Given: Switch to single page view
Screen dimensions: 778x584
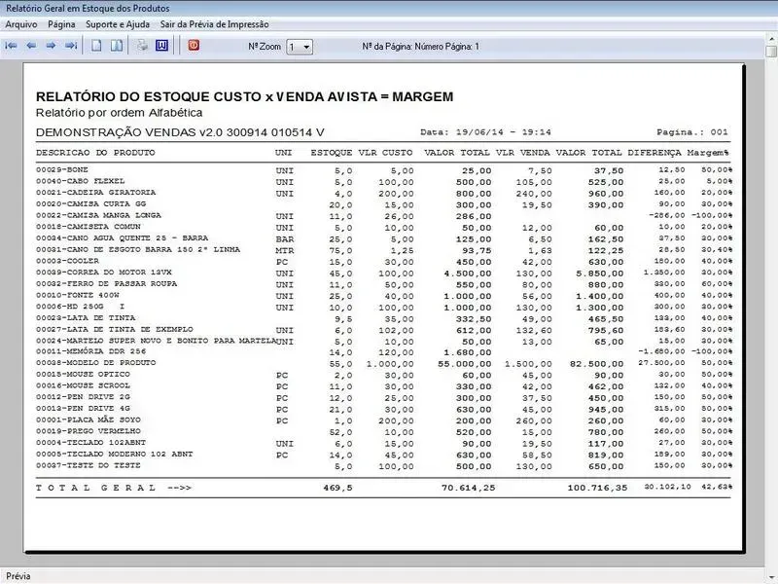Looking at the screenshot, I should click(96, 46).
